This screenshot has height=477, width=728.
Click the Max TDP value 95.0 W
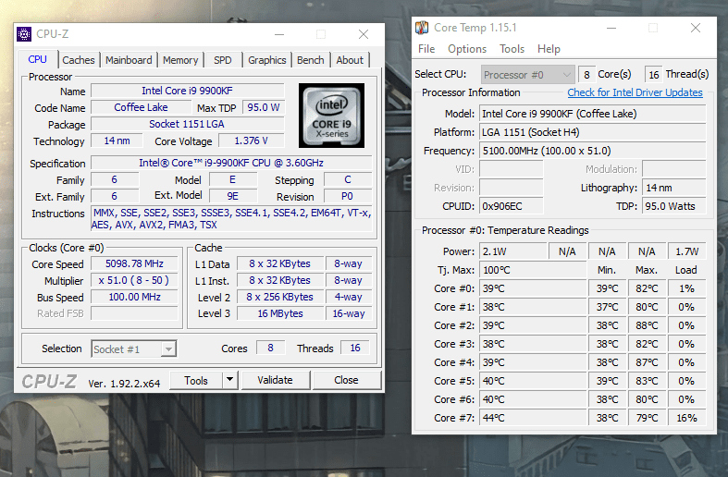(x=264, y=107)
